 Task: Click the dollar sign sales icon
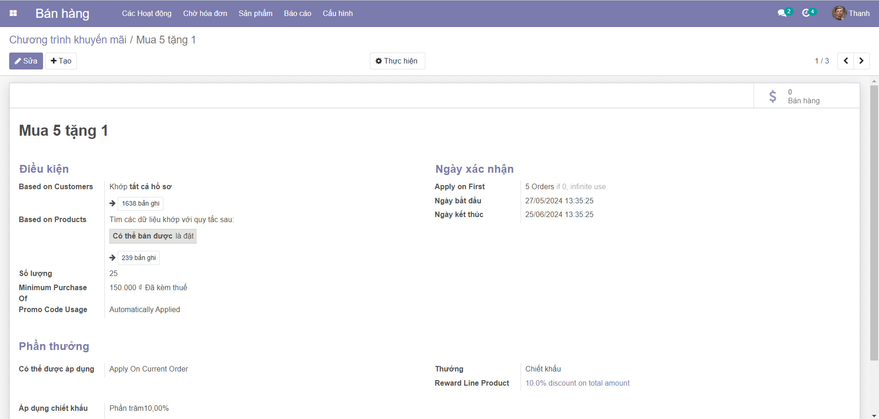coord(773,96)
